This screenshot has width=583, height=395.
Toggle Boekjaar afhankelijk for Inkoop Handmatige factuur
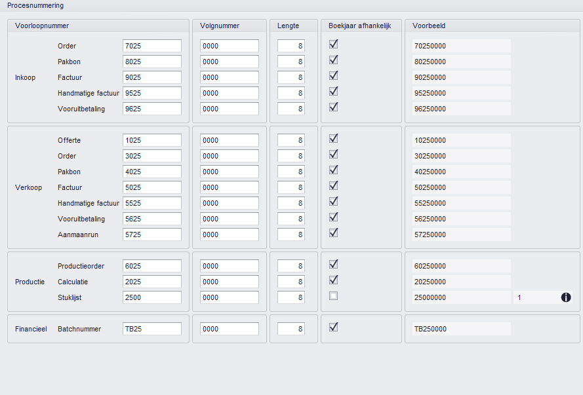click(x=334, y=91)
